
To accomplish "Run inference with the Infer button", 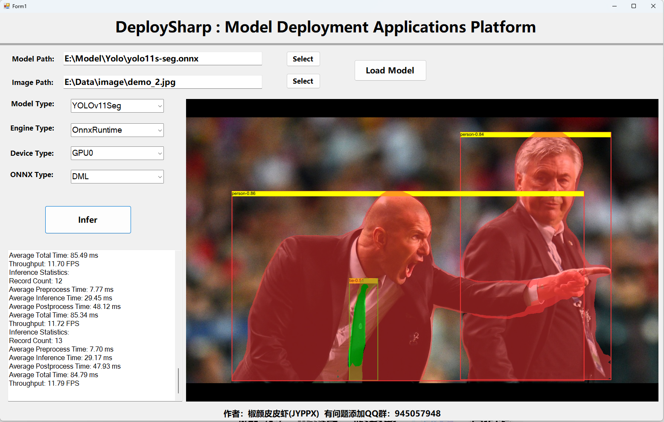I will click(x=88, y=220).
